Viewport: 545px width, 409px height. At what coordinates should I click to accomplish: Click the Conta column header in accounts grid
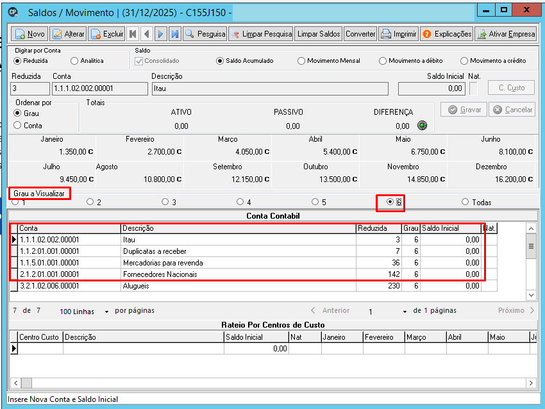click(69, 228)
